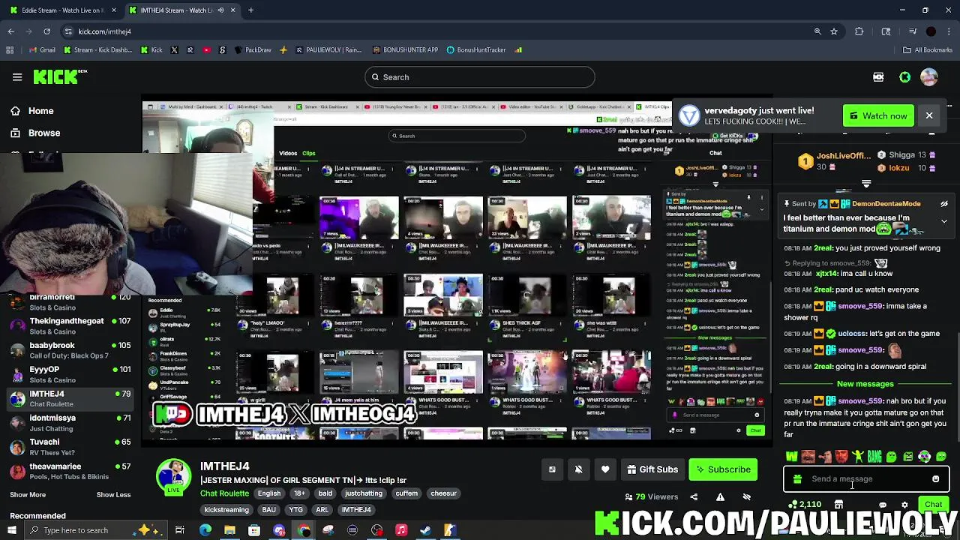Select the English language tag
This screenshot has height=540, width=960.
point(269,493)
